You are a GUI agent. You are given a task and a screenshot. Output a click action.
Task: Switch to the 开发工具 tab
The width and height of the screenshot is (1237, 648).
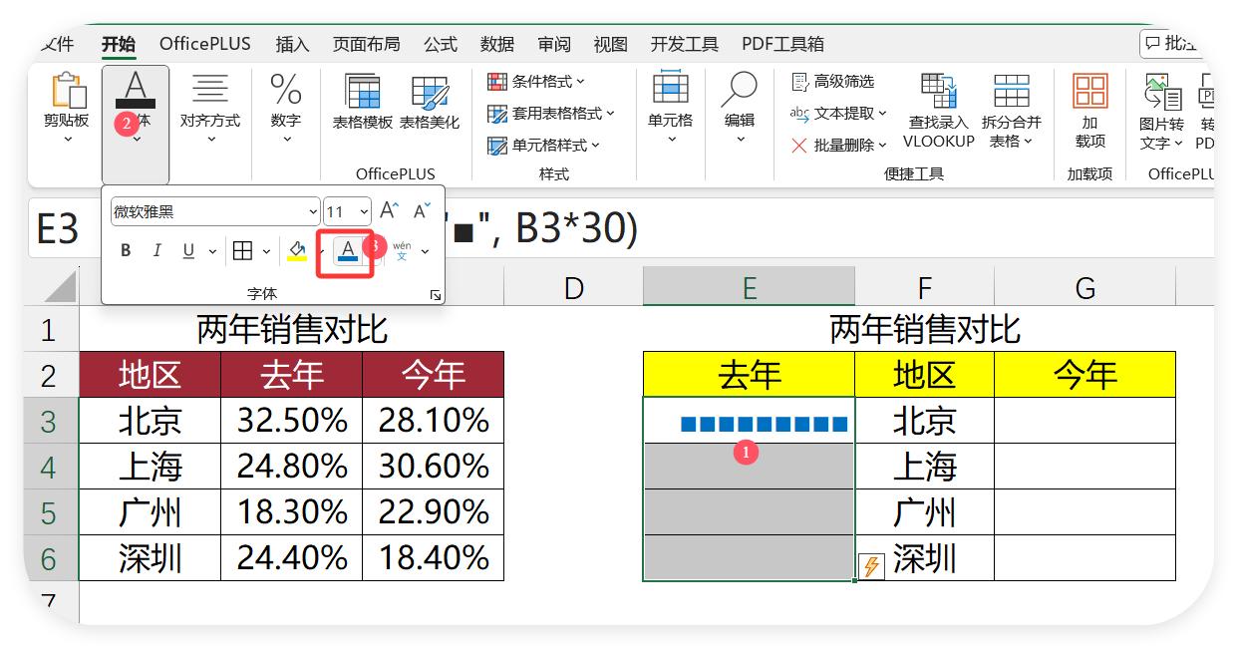click(684, 44)
